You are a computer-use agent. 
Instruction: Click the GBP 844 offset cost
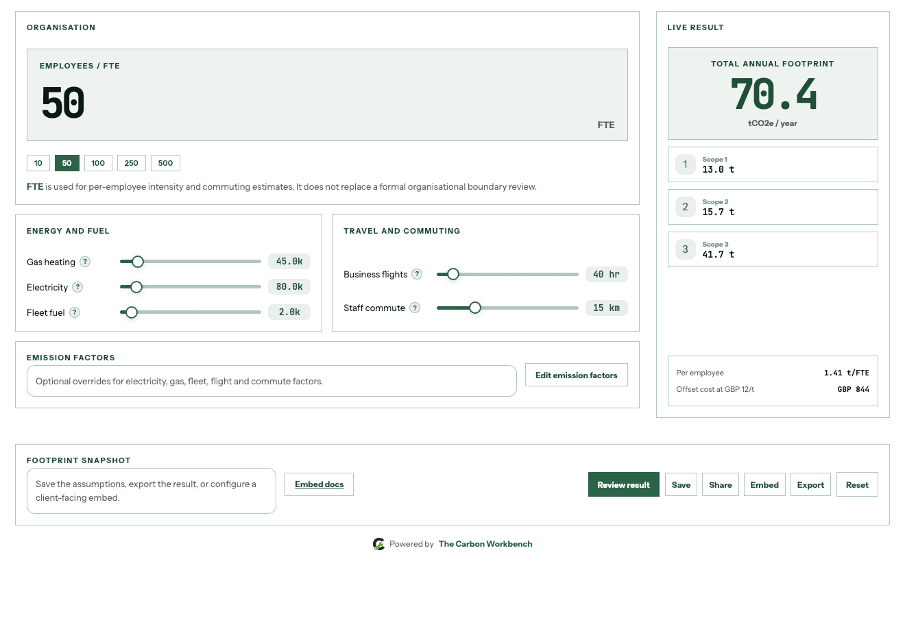point(854,389)
